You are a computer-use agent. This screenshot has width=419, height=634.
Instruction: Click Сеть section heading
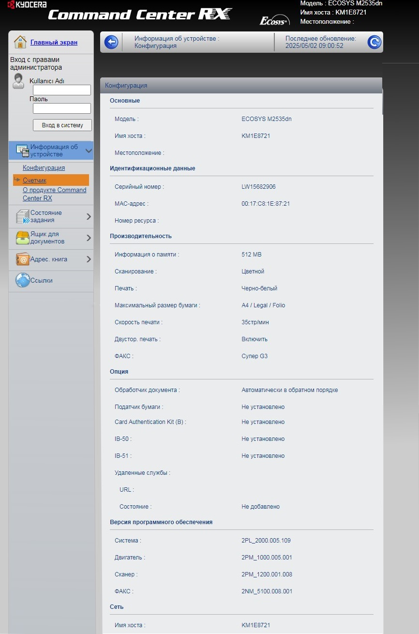[x=117, y=607]
